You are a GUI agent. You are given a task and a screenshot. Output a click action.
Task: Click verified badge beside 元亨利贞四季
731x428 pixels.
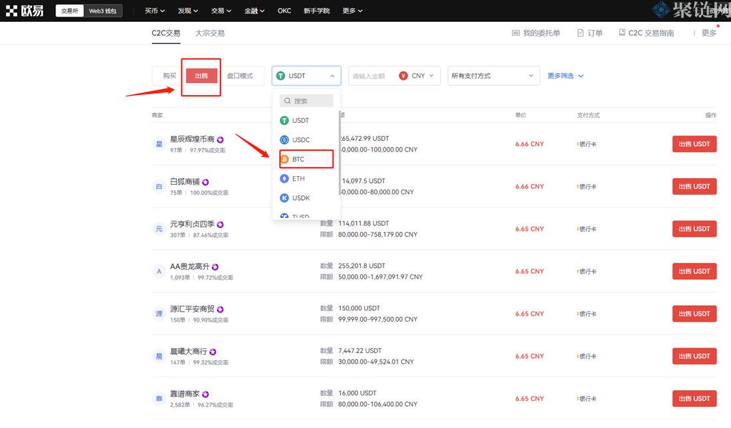(220, 224)
